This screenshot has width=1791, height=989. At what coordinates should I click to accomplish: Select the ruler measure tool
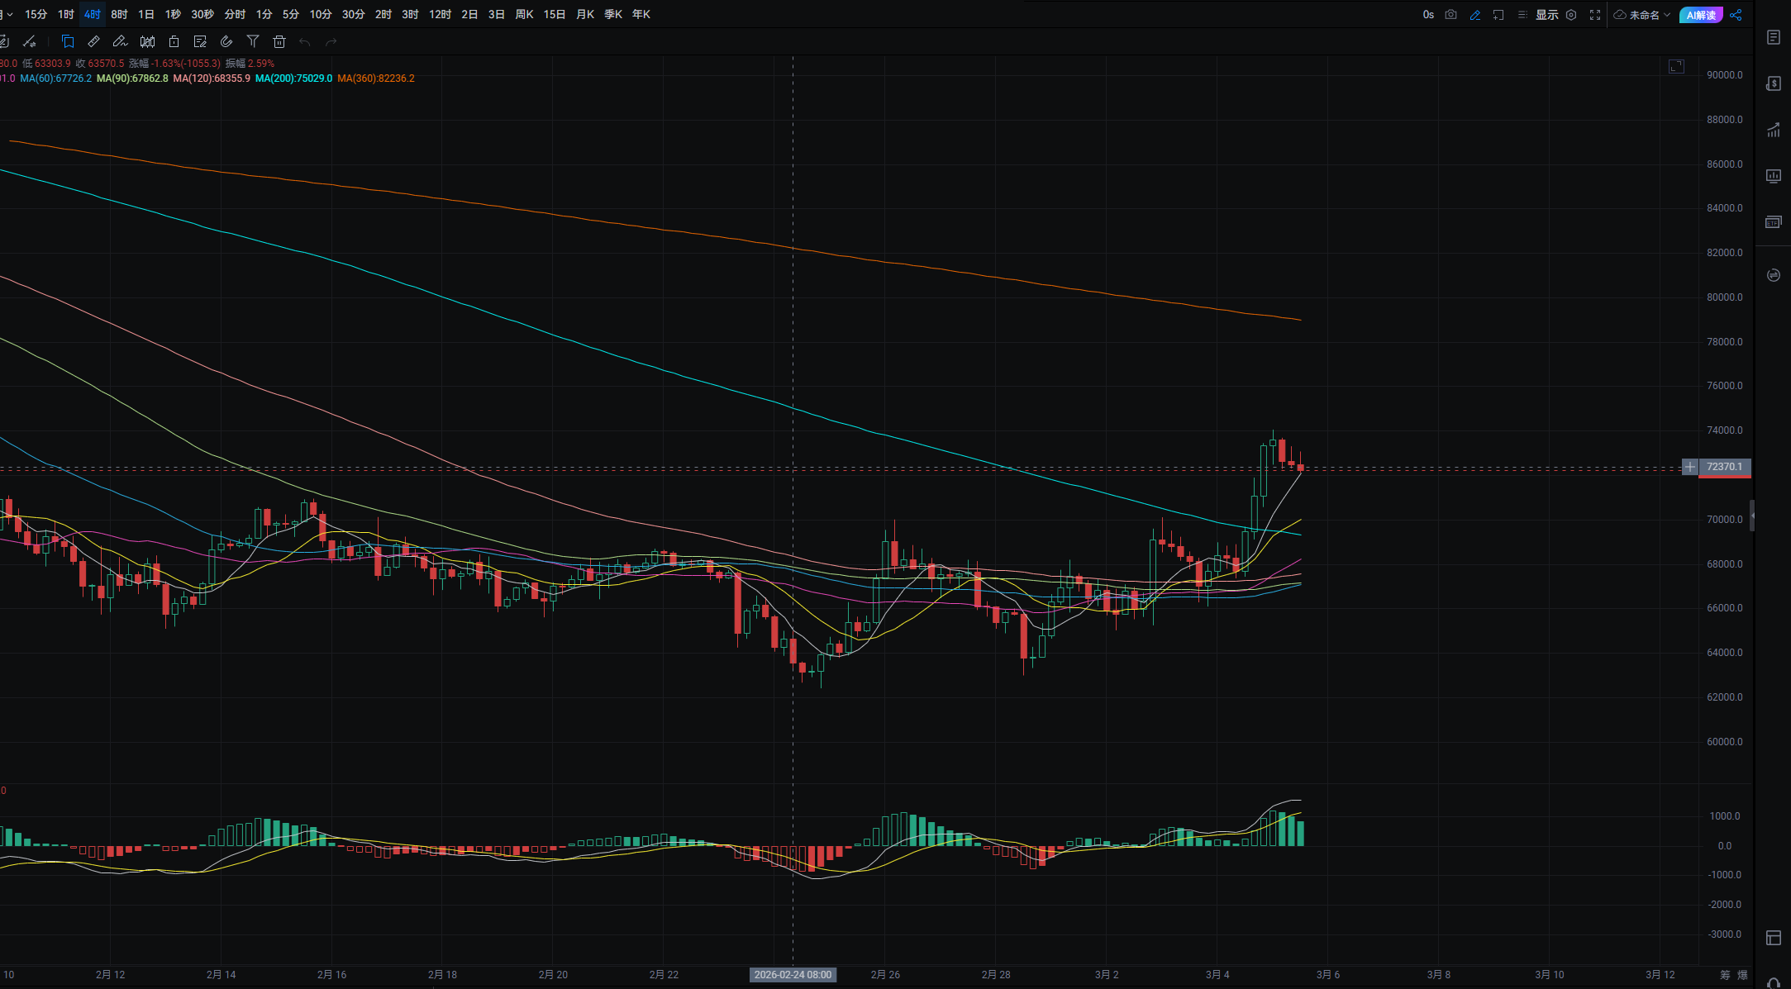point(93,42)
